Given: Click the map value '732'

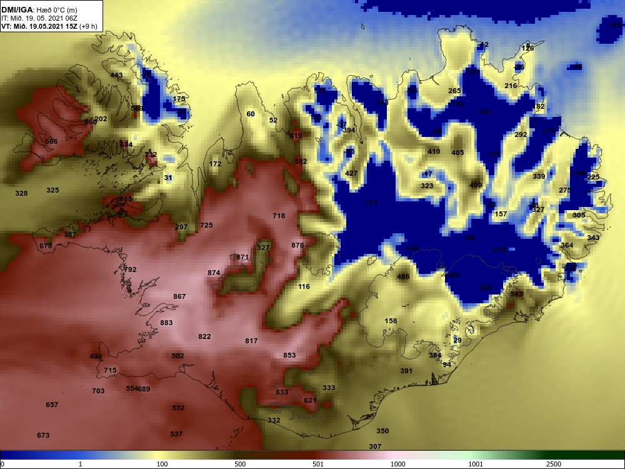Looking at the screenshot, I should pos(151,154).
